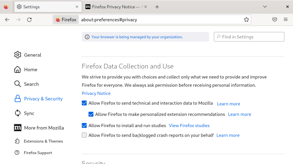Click the info icon in organization notice
Viewport: 293px width, 164px height.
click(87, 37)
